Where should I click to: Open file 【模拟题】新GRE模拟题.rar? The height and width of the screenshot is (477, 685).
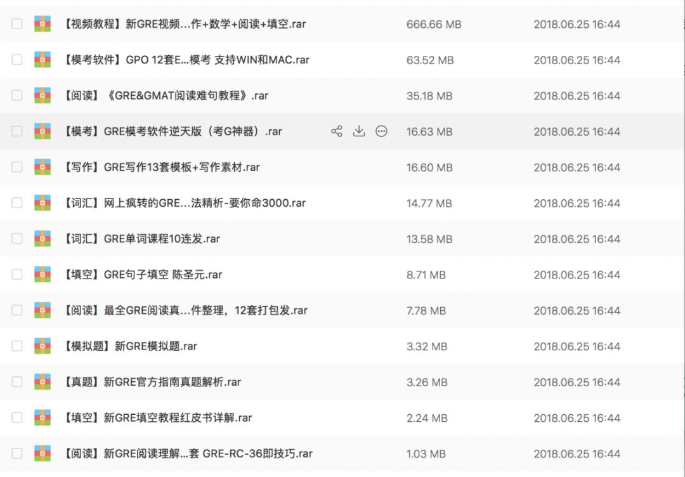click(x=130, y=346)
